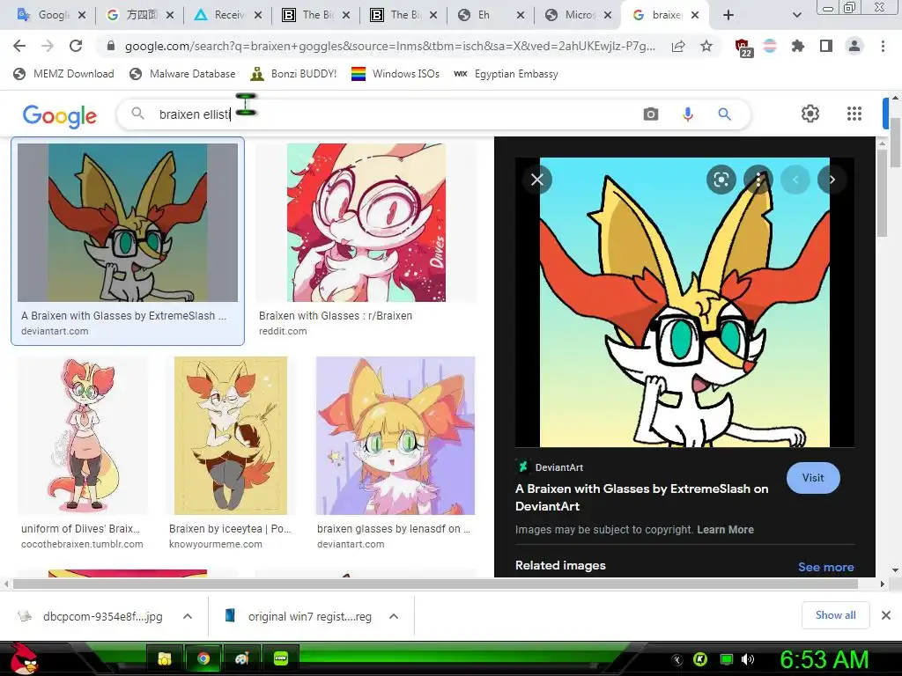
Task: Open Chrome three-dot menu
Action: [x=883, y=46]
